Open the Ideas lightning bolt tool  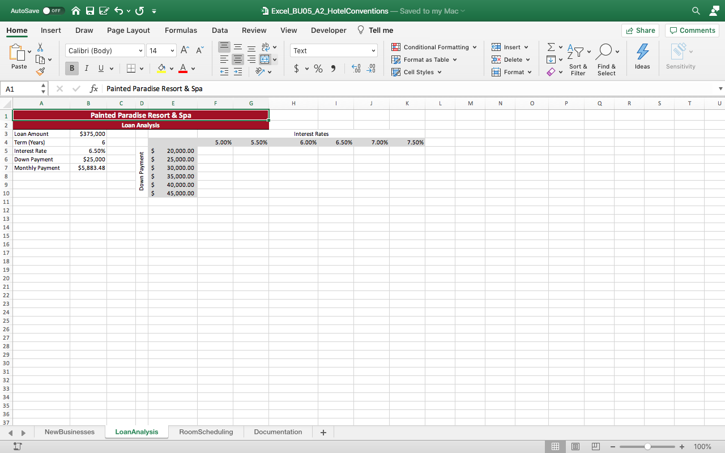click(642, 57)
